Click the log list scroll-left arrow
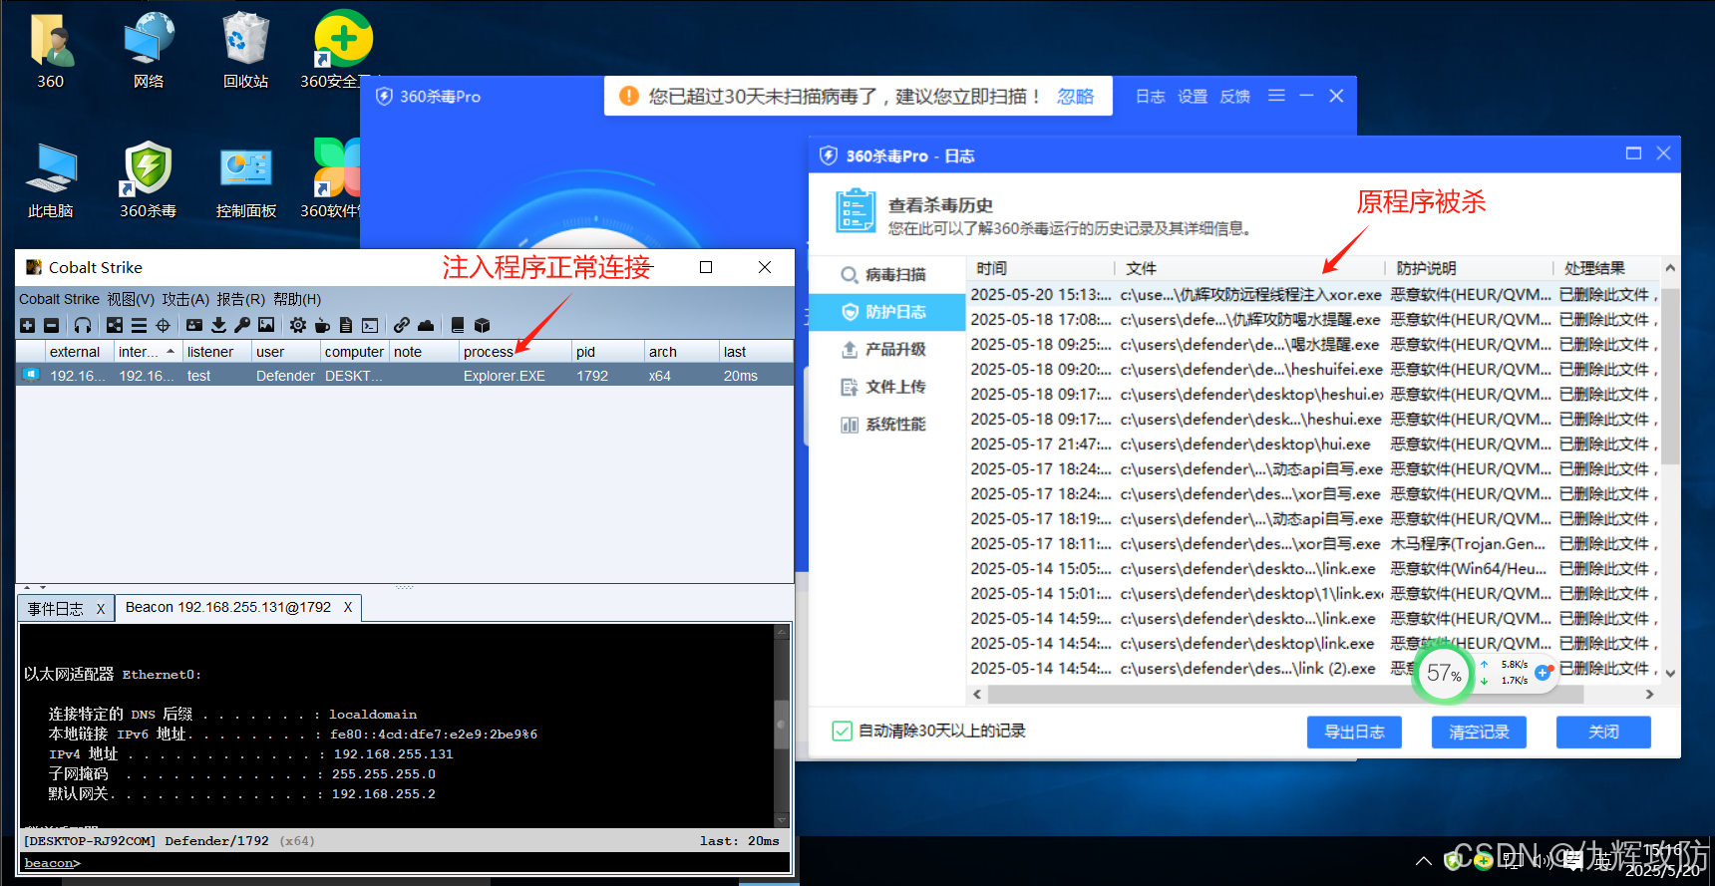The image size is (1715, 886). coord(977,694)
